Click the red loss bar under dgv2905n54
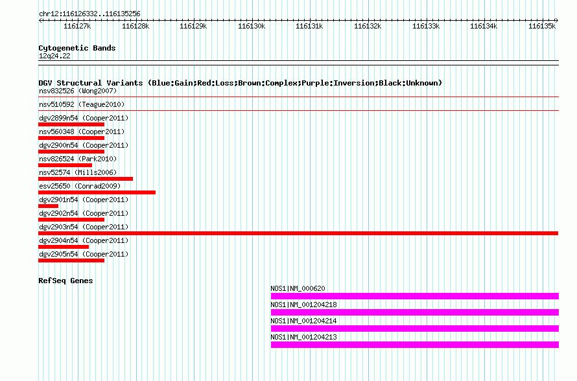 (x=71, y=260)
